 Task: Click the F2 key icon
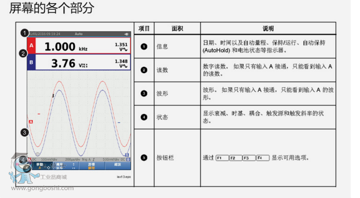click(235, 158)
